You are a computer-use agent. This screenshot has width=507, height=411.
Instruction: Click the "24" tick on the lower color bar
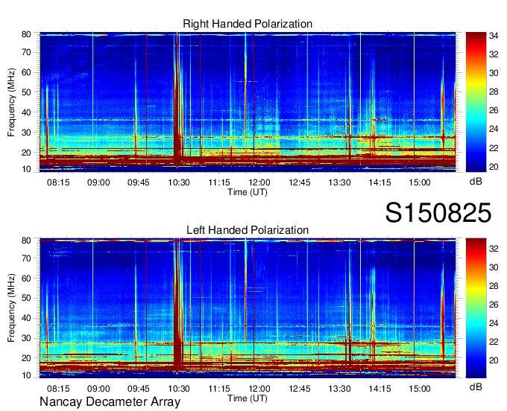click(494, 323)
